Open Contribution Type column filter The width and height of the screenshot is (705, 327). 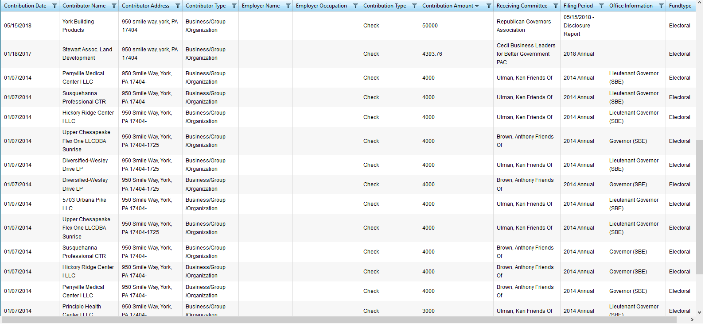click(414, 6)
